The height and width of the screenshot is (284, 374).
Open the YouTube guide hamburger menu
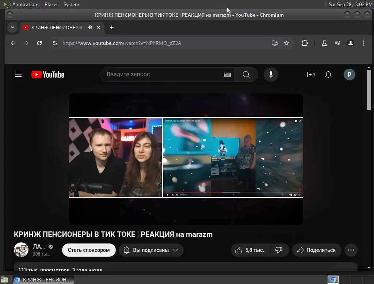click(x=18, y=74)
